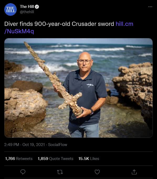
Task: Click the 2:49 PM time stamp
Action: [12, 145]
